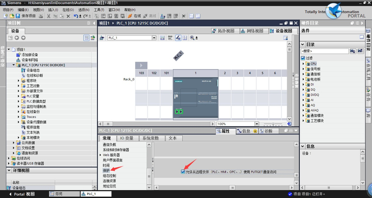372x198 pixels.
Task: Toggle the 过滤 filter checkbox
Action: [303, 58]
